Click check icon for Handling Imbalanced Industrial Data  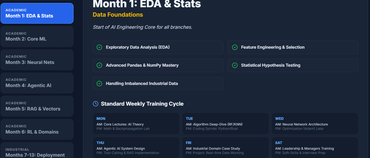tap(99, 84)
